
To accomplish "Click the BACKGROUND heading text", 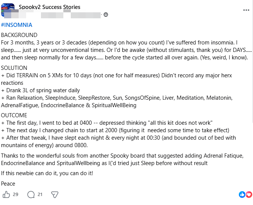I will (x=19, y=35).
